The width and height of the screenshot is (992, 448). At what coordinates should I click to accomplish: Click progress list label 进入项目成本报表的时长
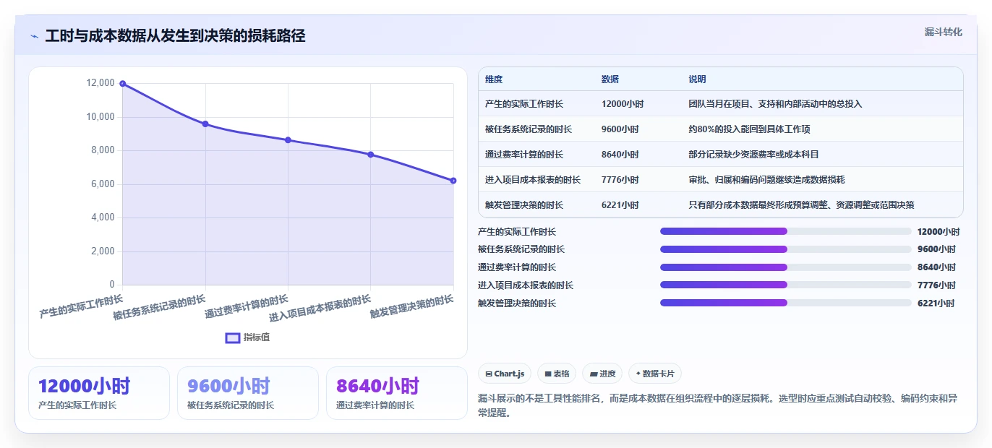[x=526, y=285]
